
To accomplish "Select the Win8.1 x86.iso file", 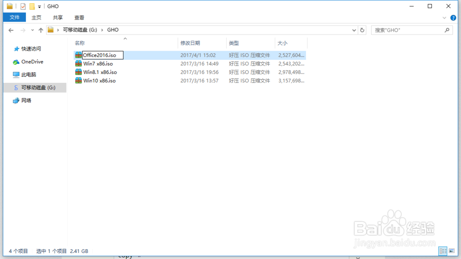I will [100, 72].
